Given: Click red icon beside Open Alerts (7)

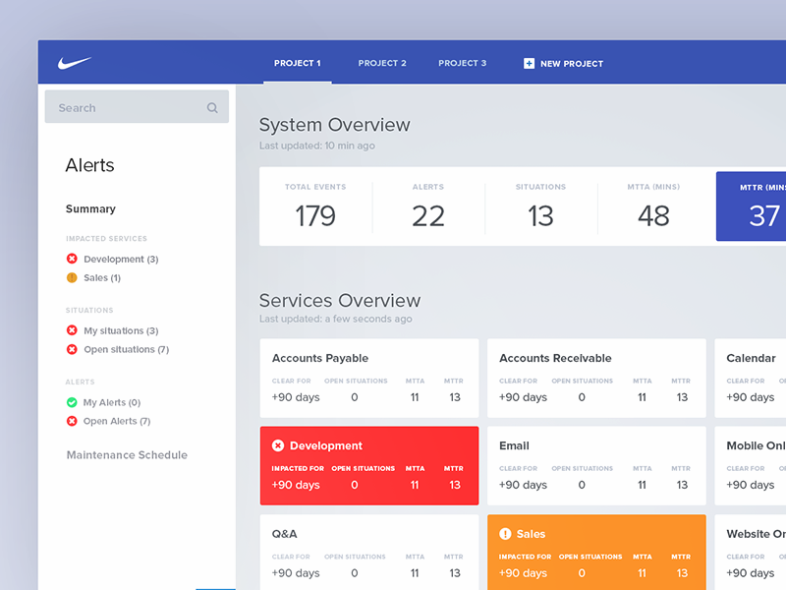Looking at the screenshot, I should (72, 421).
